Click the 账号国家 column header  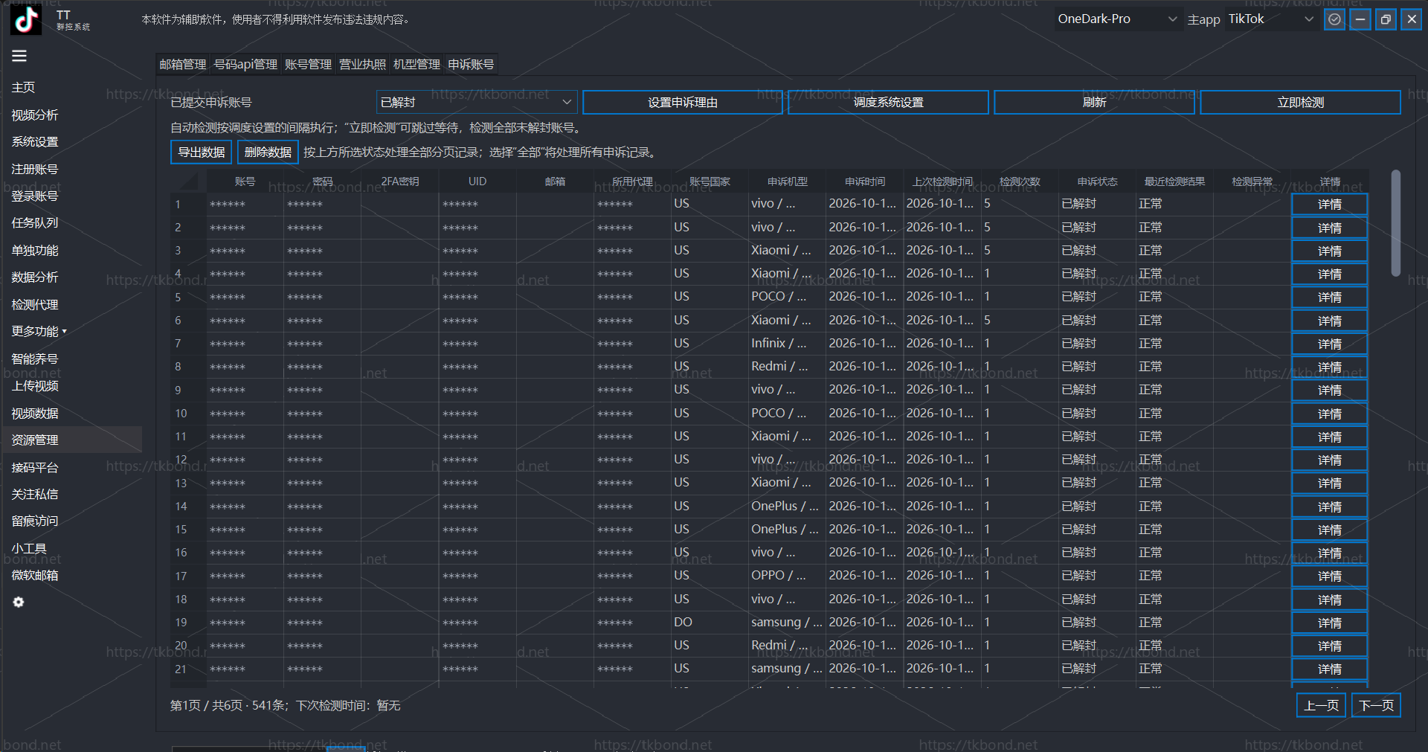click(x=710, y=181)
